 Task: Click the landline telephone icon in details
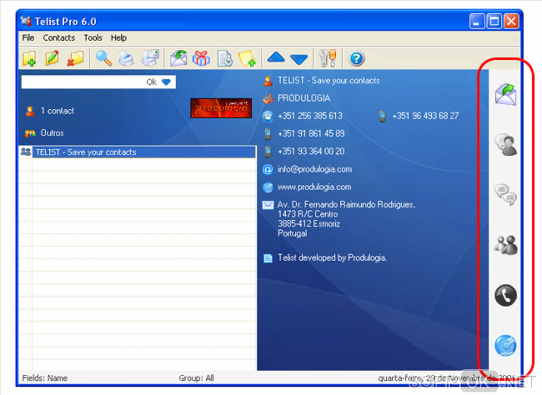pyautogui.click(x=267, y=116)
